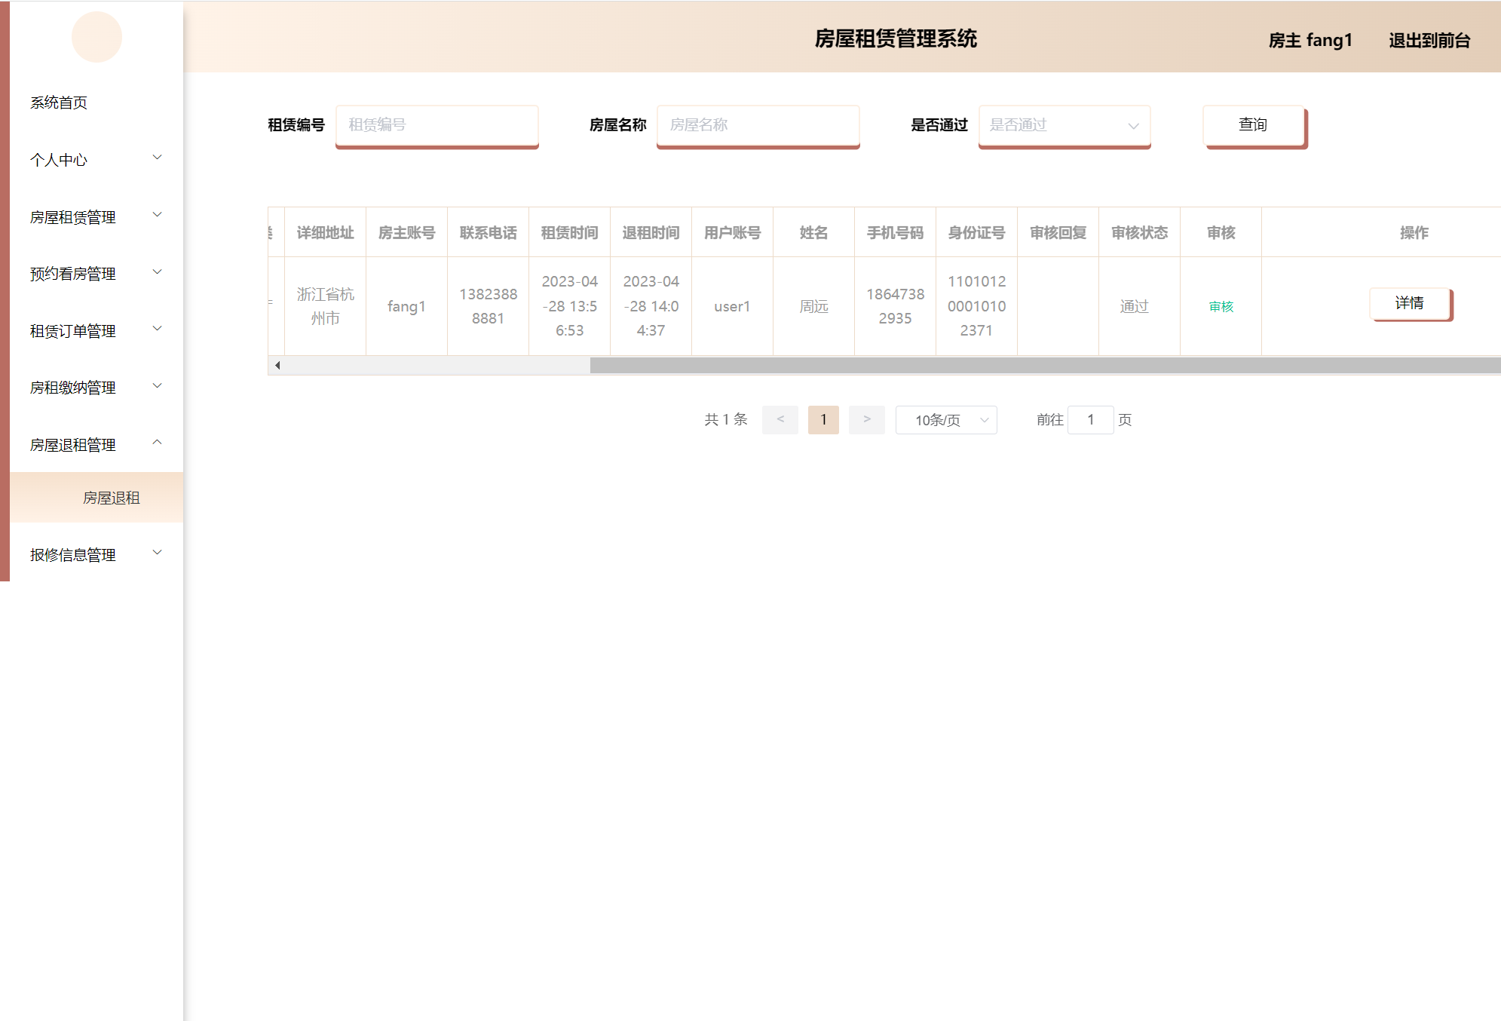This screenshot has width=1501, height=1021.
Task: Click 退出到前台 in header
Action: 1429,40
